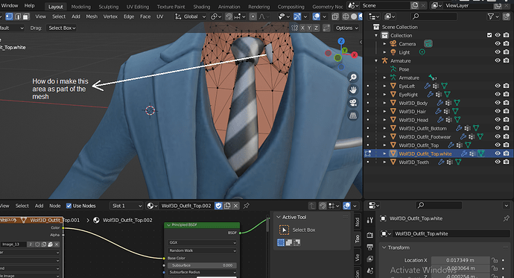Viewport: 514px width, 278px height.
Task: Collapse the Transform panel
Action: (384, 247)
